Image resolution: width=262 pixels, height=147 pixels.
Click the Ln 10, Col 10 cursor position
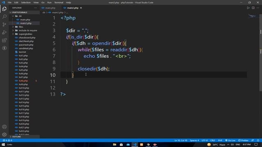pos(181,140)
